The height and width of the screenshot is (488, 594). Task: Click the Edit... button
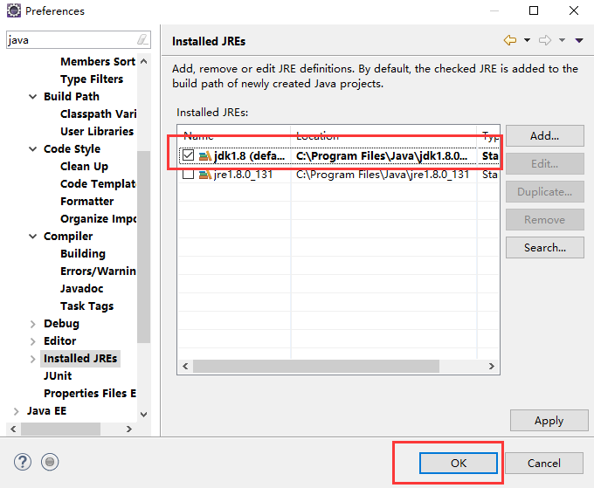pyautogui.click(x=545, y=164)
